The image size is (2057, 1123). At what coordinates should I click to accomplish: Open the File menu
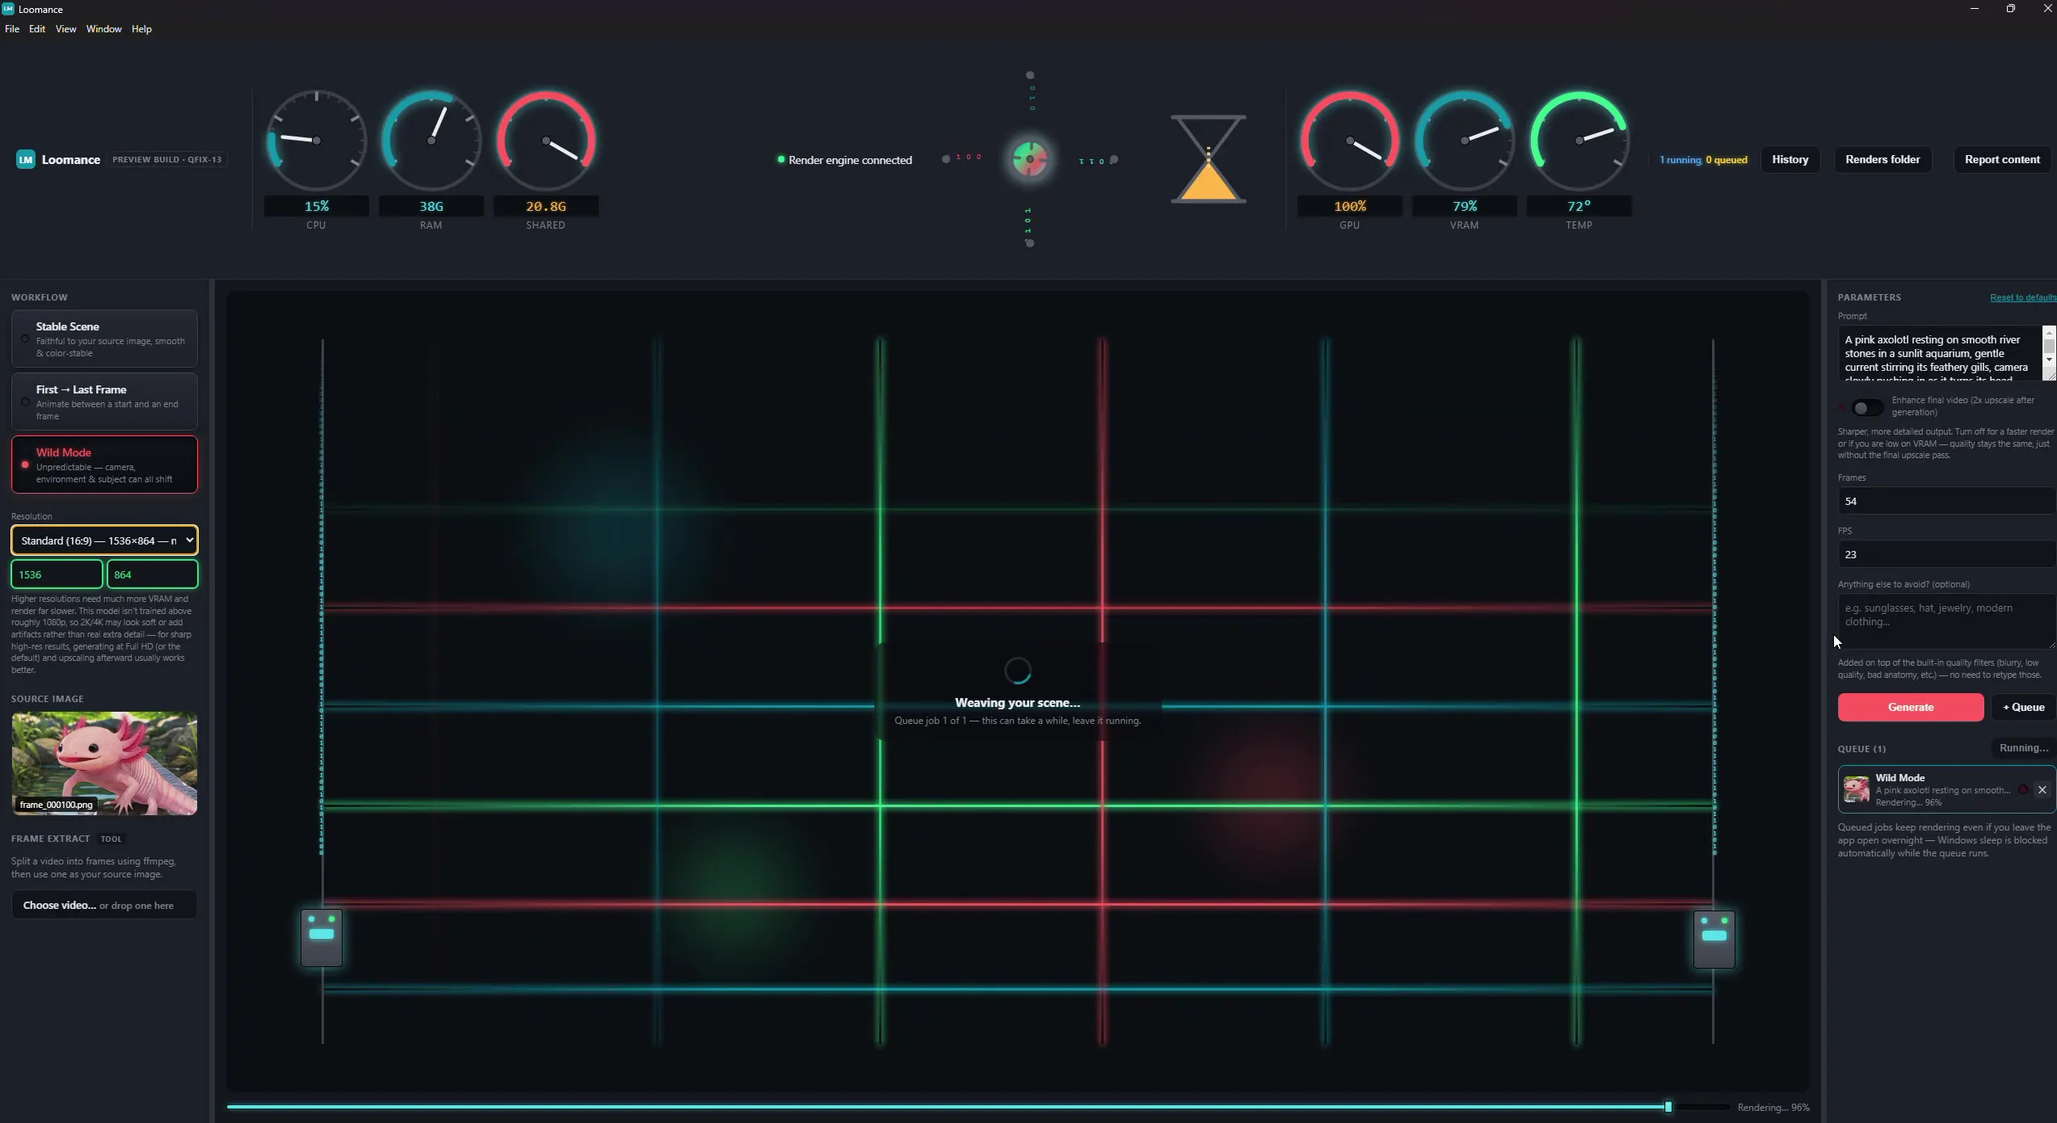click(x=12, y=29)
